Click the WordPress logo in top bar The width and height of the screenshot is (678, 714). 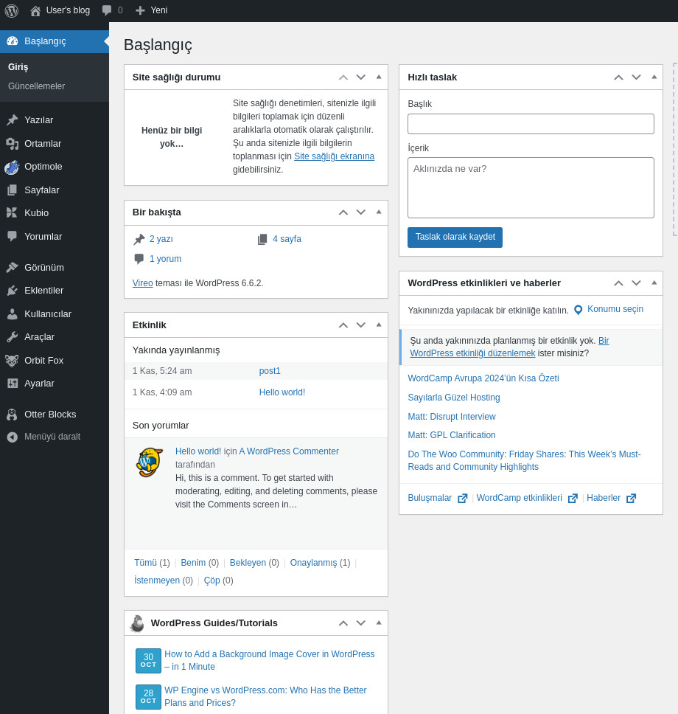point(10,10)
